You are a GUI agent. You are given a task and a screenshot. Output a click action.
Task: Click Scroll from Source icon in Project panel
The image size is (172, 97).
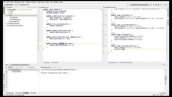tap(29, 7)
